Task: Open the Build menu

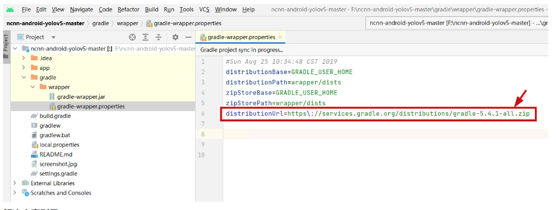Action: point(152,10)
